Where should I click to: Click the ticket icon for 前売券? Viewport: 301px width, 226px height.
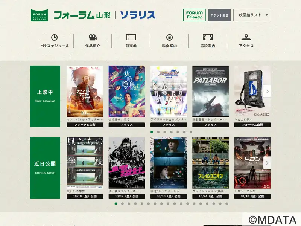(131, 37)
